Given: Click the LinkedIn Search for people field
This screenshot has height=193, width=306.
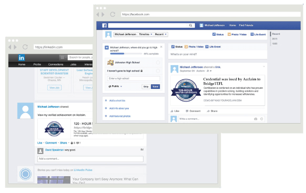Looking at the screenshot, I should point(80,57).
